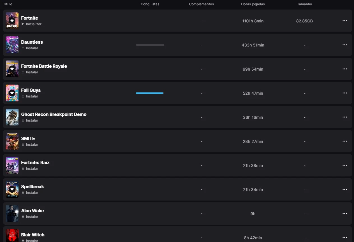Open the Alan Wake cover thumbnail
The image size is (354, 242).
[x=12, y=213]
